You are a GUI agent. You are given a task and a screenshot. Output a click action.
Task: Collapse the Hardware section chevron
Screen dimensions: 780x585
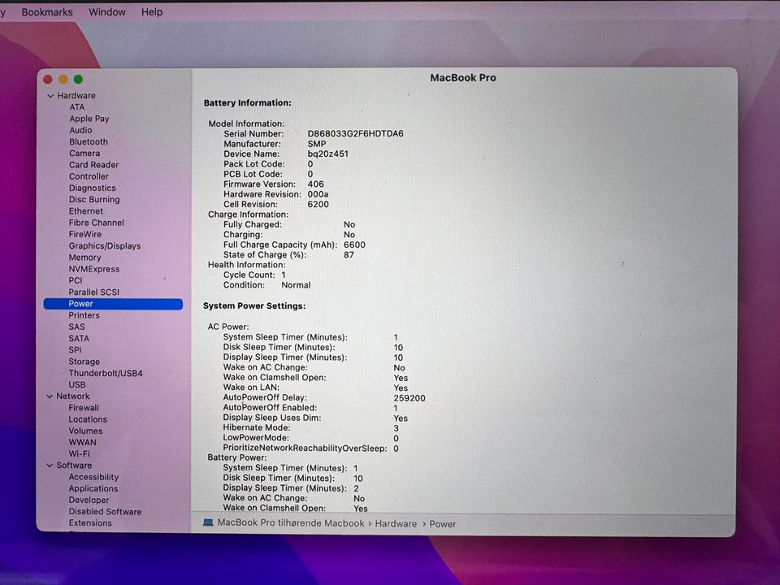pos(50,96)
